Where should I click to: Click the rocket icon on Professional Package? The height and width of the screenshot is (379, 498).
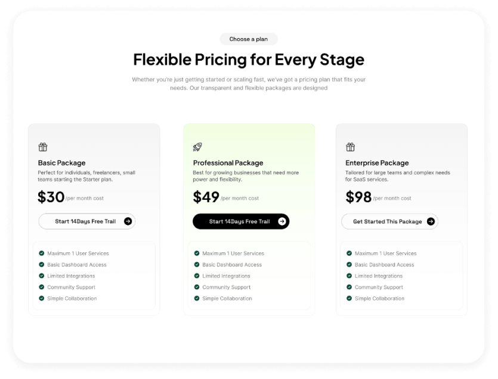click(x=197, y=147)
